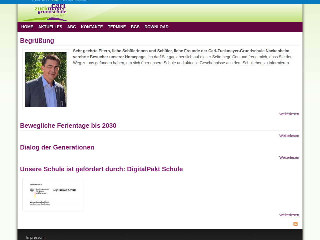Viewport: 320px width, 240px height.
Task: Click Weiterlesen for the Begrüßung article
Action: [x=289, y=114]
